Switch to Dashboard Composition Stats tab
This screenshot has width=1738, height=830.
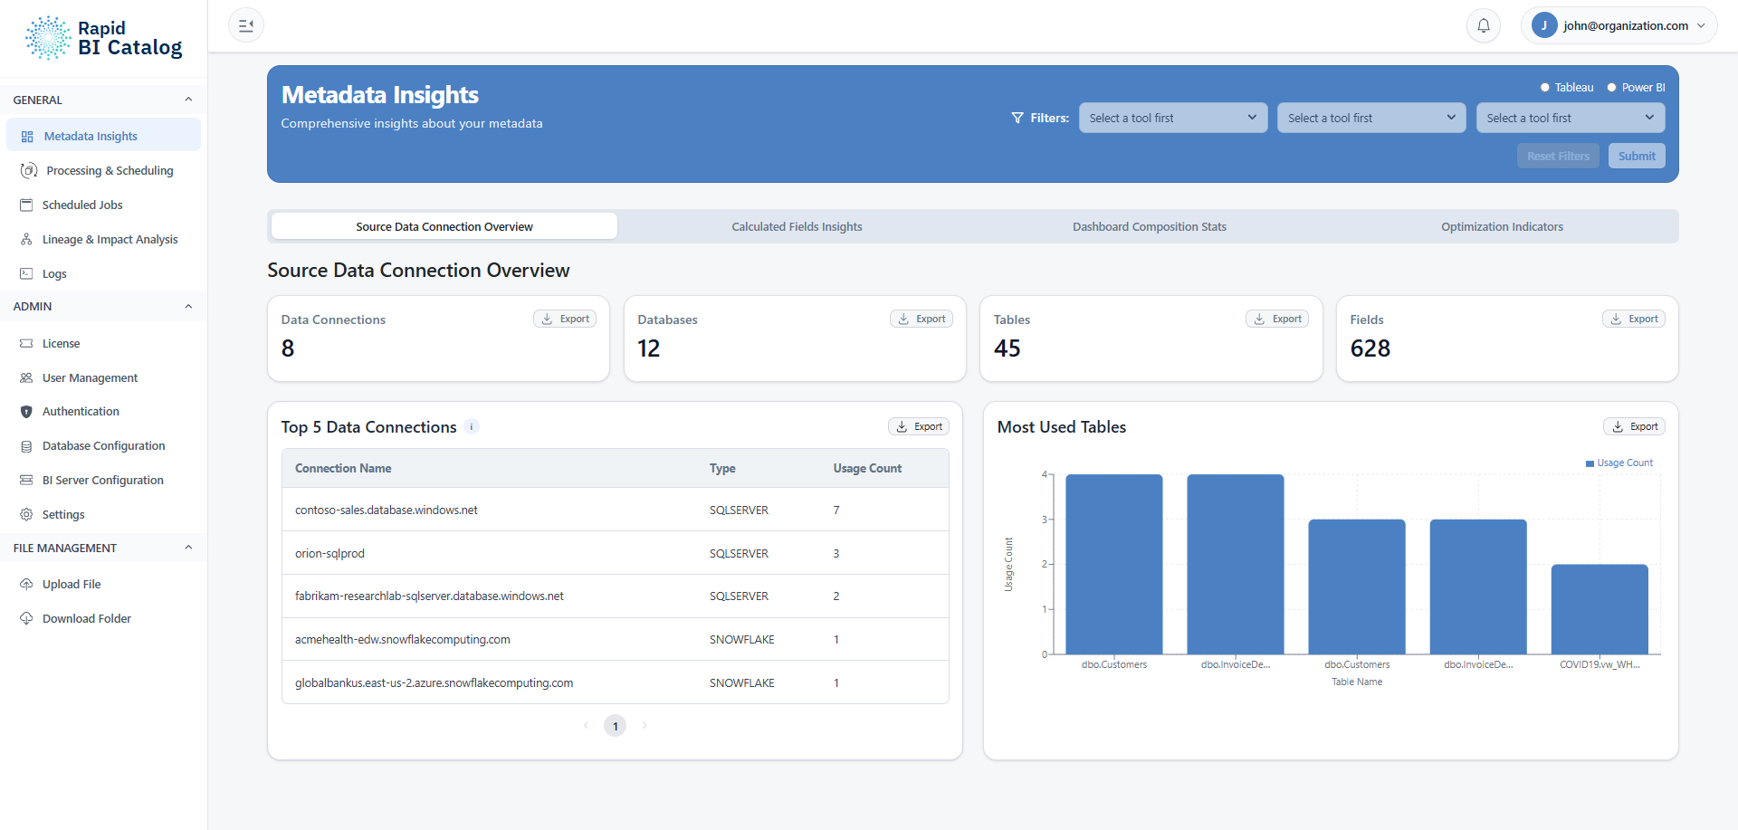pyautogui.click(x=1150, y=226)
